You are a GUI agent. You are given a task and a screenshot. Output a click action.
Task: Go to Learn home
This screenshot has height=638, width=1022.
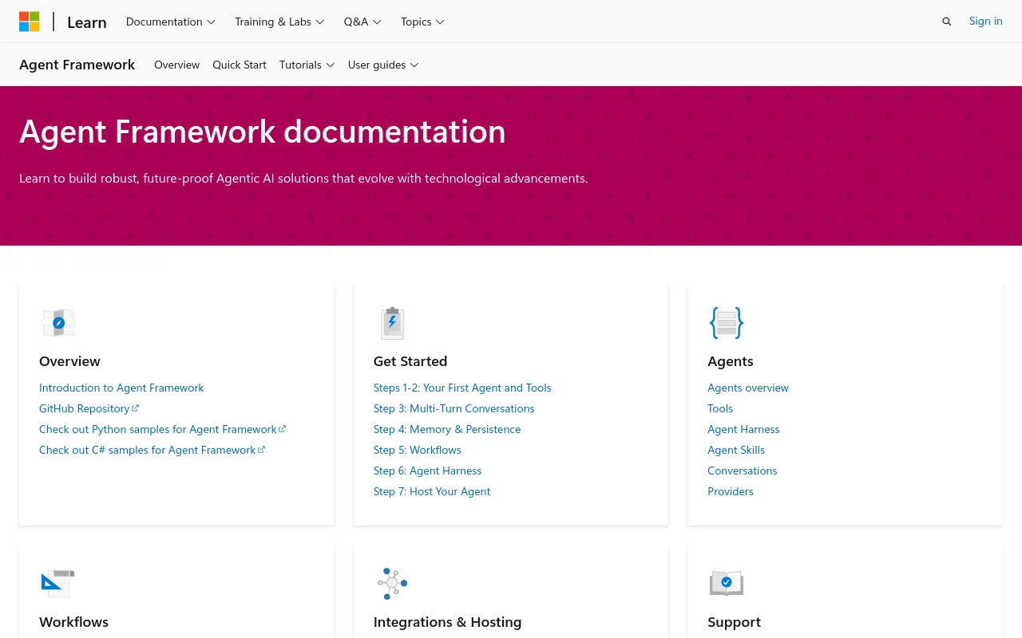[x=87, y=22]
